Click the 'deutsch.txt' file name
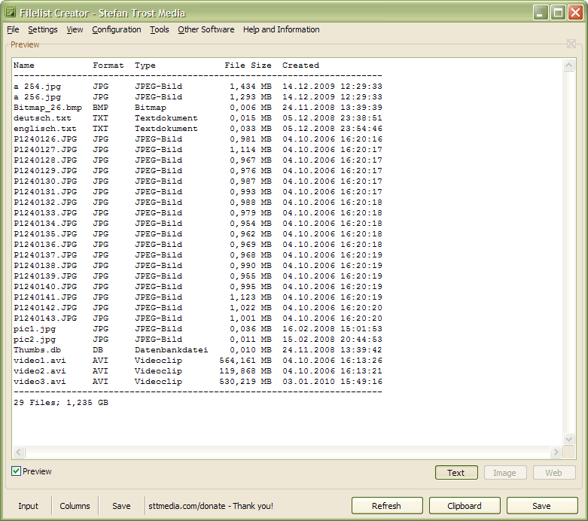The image size is (588, 521). (42, 118)
